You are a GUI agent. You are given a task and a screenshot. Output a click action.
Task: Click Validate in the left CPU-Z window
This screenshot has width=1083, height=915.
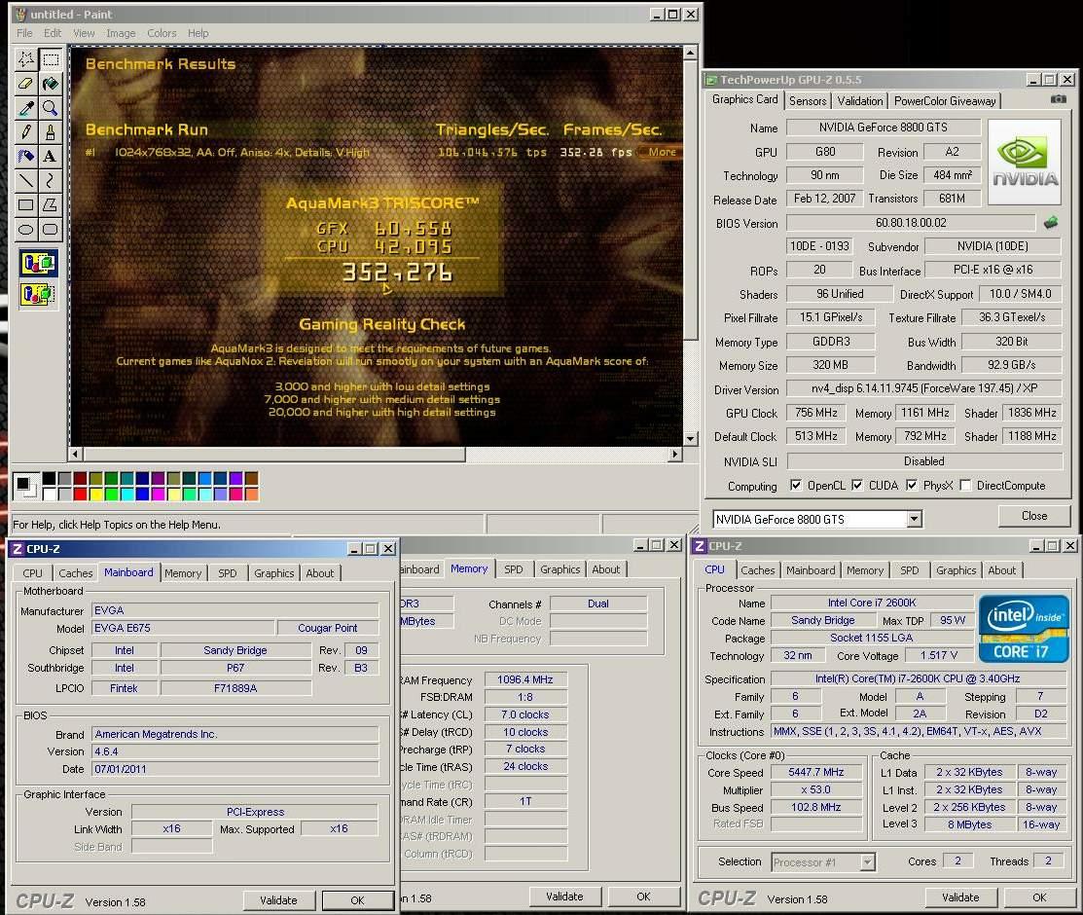point(278,899)
